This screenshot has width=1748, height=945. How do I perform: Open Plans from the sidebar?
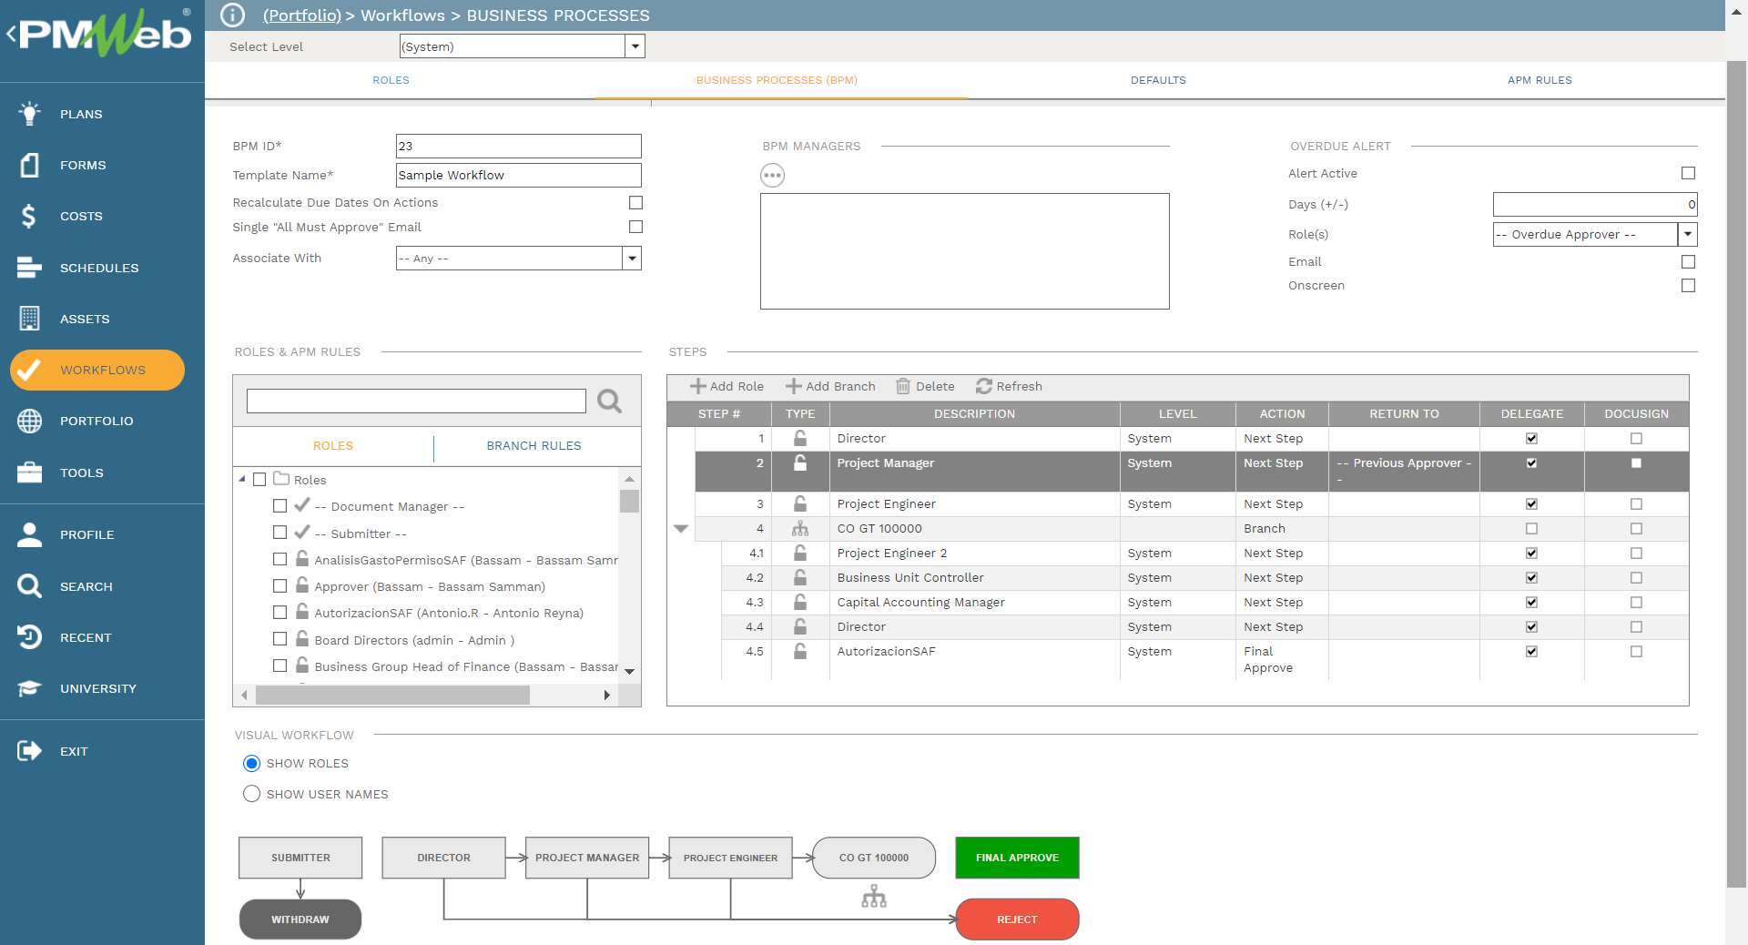click(79, 114)
